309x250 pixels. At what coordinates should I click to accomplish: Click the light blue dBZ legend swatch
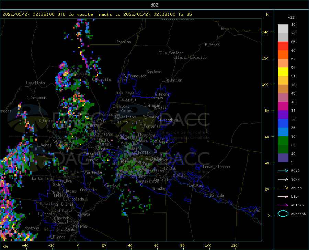283,132
